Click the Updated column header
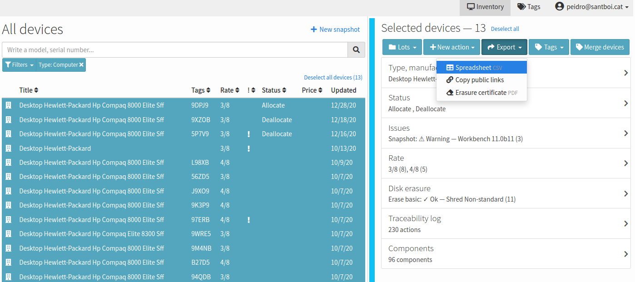Screen dimensions: 635x282 pyautogui.click(x=343, y=90)
